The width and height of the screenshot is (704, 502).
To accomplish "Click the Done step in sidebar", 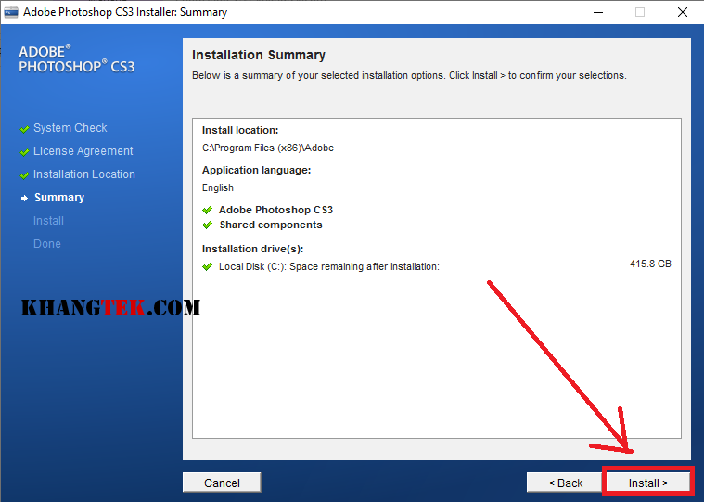I will coord(47,244).
